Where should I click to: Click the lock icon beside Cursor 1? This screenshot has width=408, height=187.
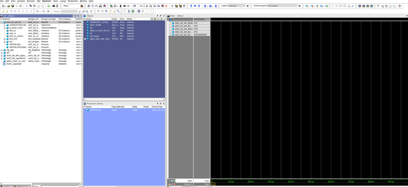pos(169,184)
